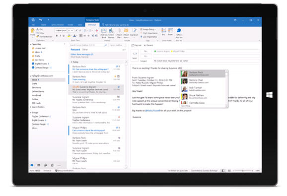
Task: Switch to the Other inbox tab
Action: pos(85,50)
